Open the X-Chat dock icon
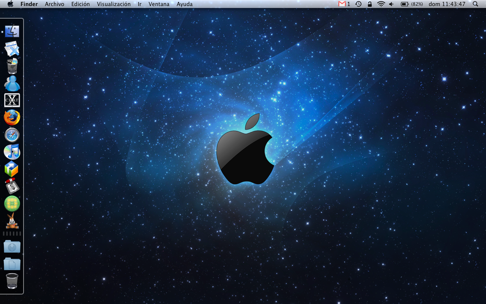The image size is (486, 304). [12, 100]
